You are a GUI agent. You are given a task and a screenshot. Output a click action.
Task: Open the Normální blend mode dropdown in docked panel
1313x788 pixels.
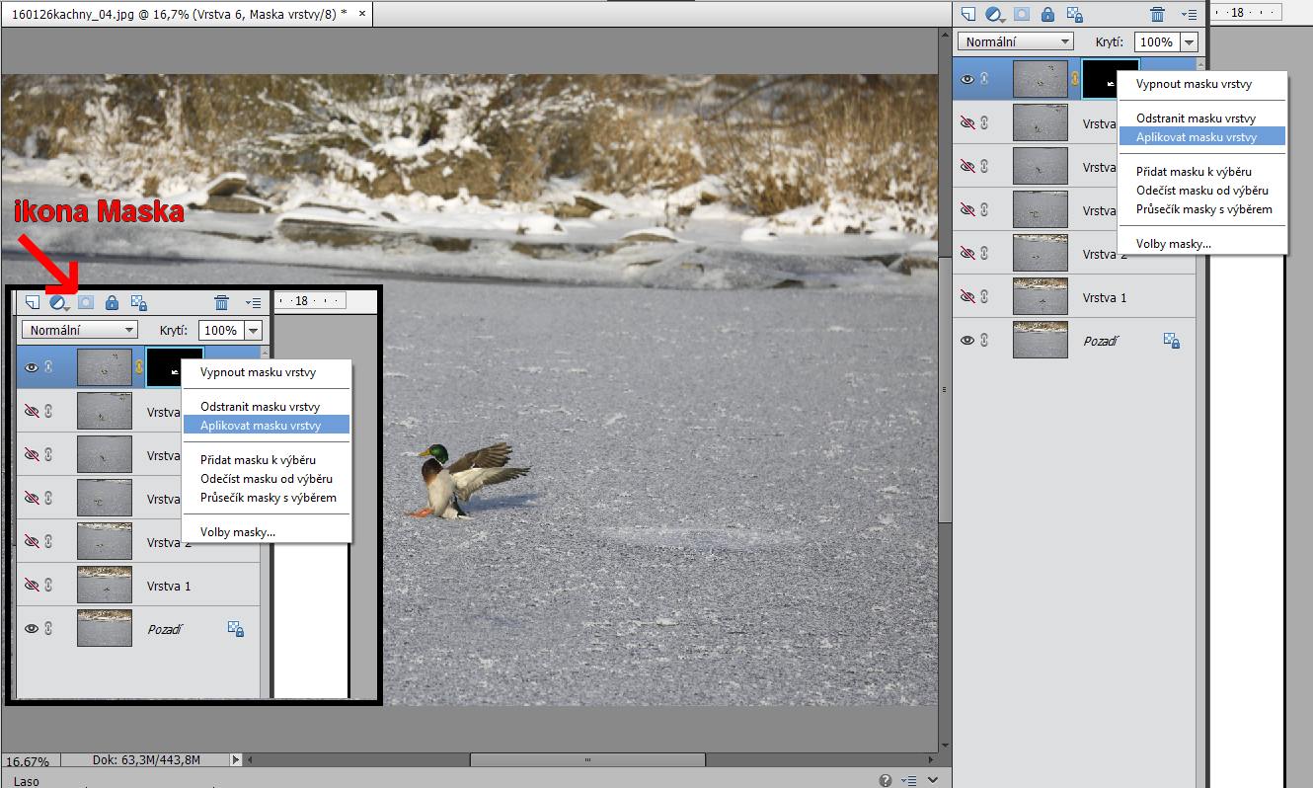coord(1015,41)
